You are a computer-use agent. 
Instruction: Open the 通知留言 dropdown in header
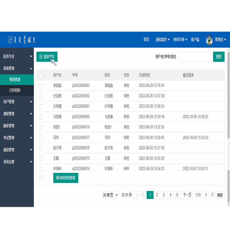point(162,40)
